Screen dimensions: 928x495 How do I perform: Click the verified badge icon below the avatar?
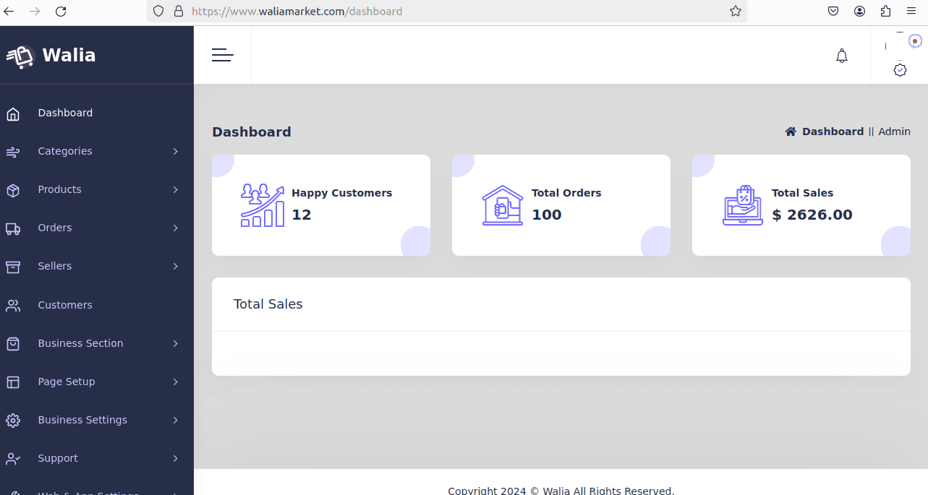point(900,70)
